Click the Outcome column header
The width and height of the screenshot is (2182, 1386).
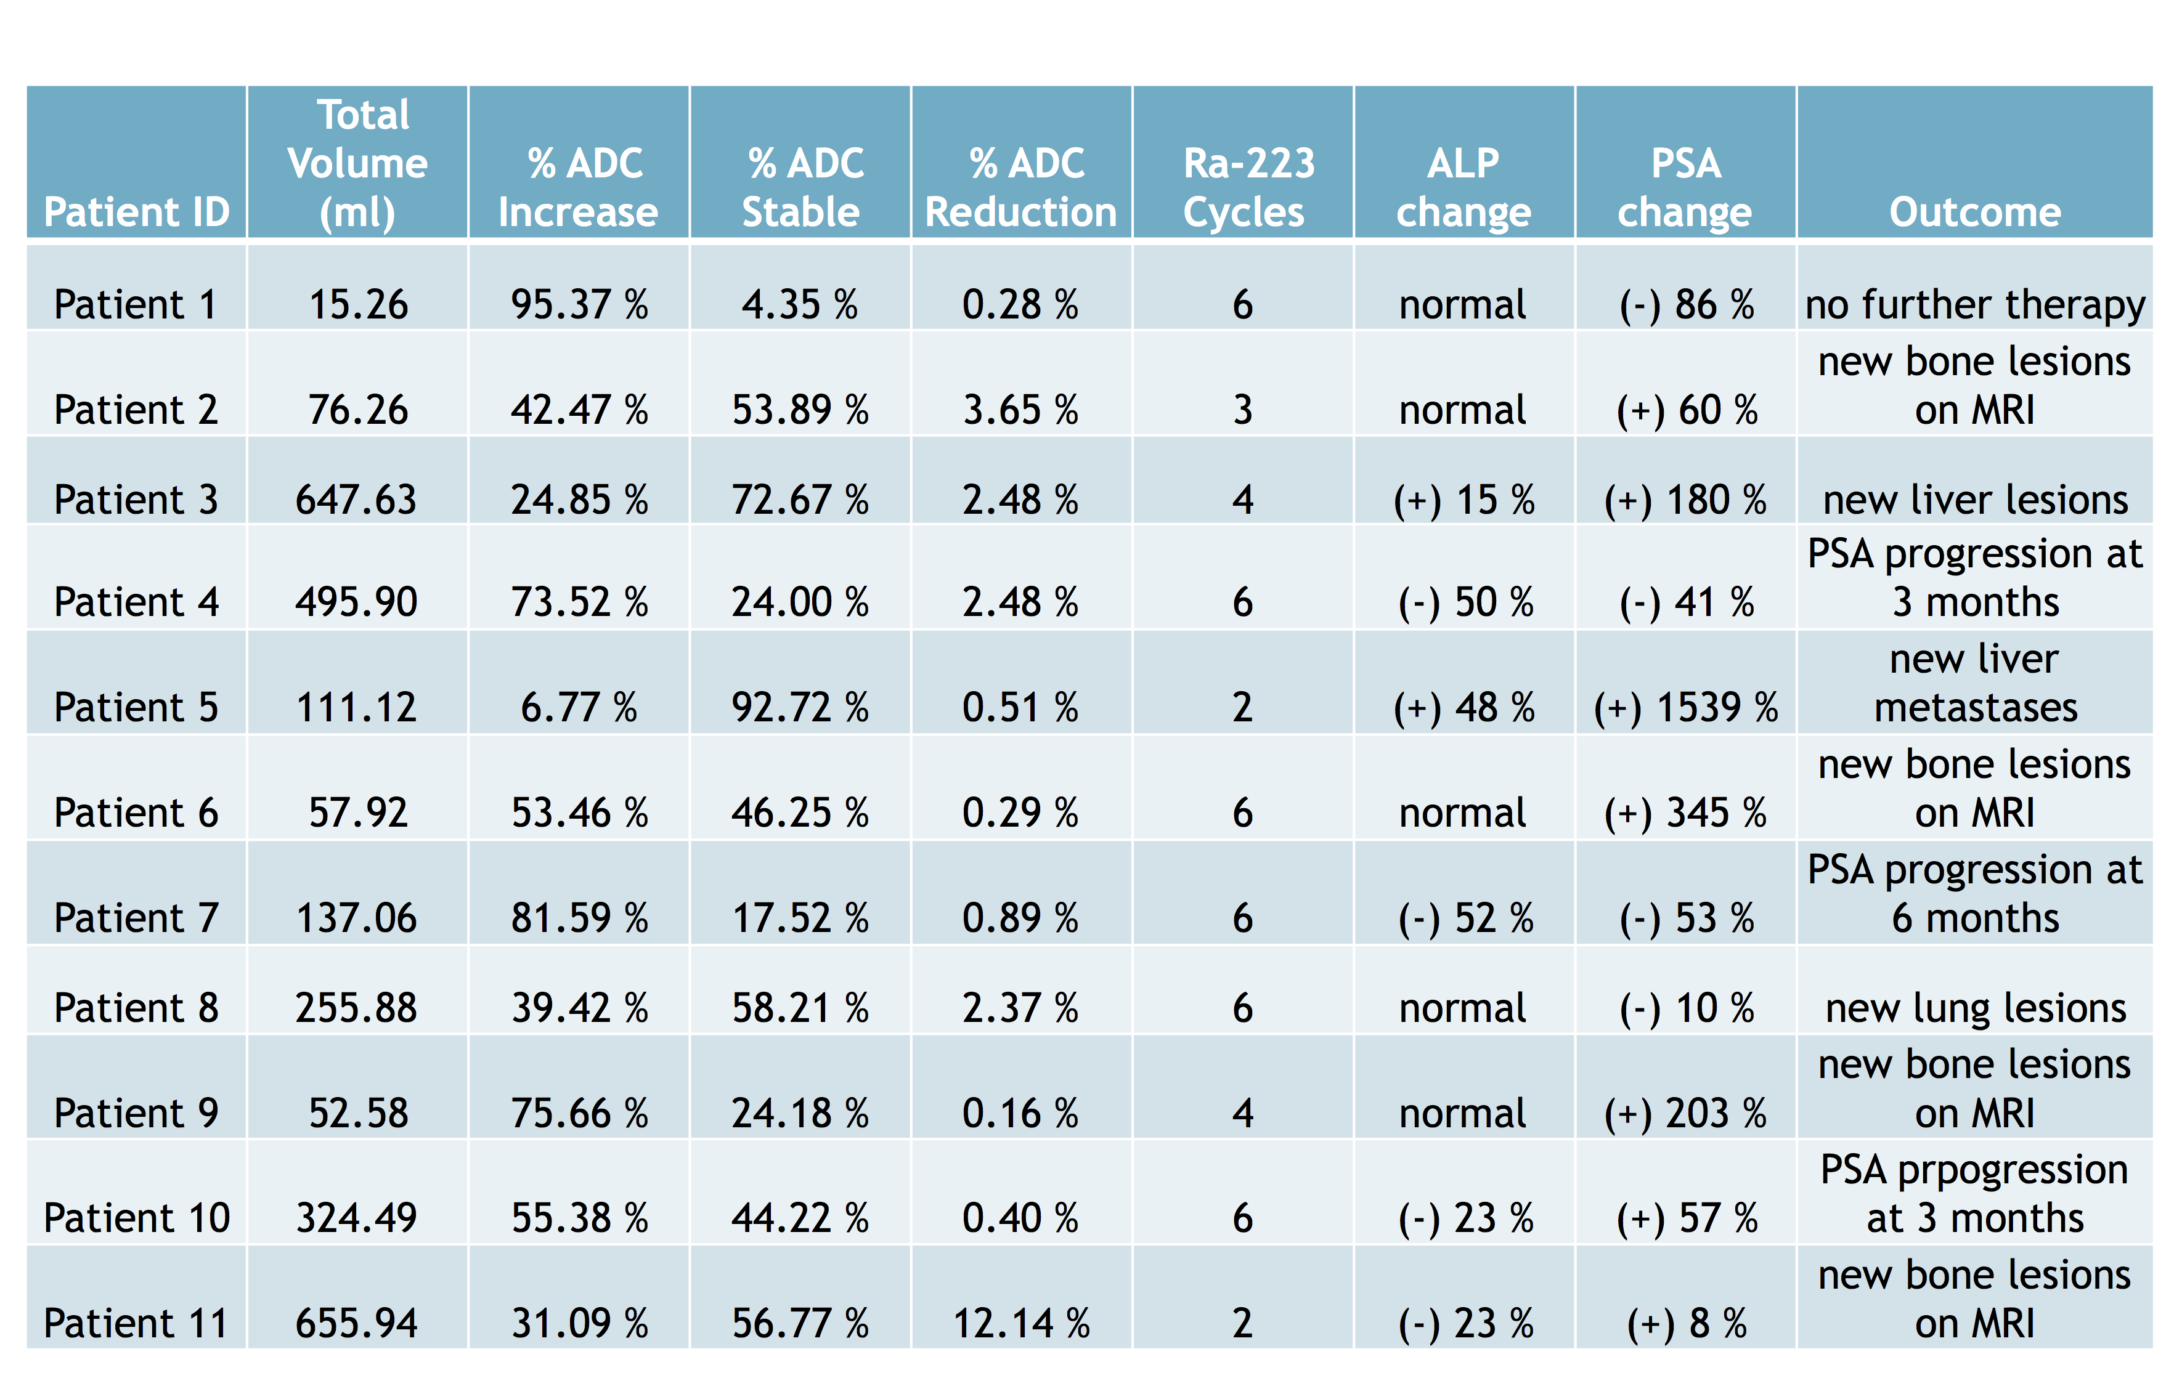(x=1974, y=211)
